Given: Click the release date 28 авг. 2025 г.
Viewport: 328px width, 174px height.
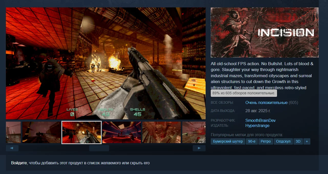Looking at the screenshot, I should [x=258, y=111].
